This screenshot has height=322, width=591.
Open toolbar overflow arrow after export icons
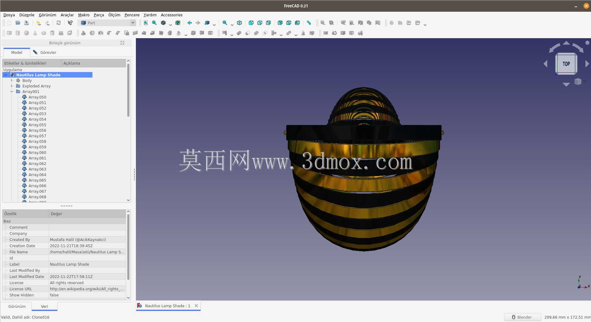coord(425,24)
